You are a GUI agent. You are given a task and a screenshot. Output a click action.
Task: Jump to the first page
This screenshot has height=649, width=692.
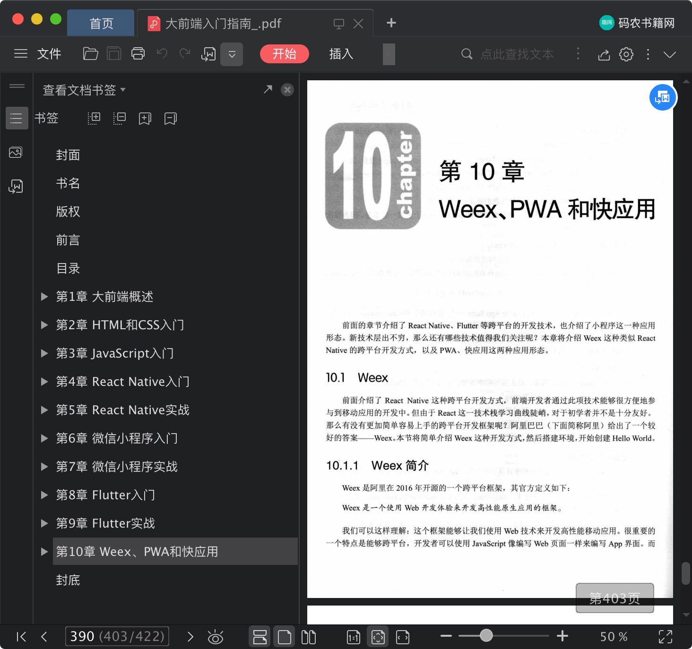pos(21,637)
